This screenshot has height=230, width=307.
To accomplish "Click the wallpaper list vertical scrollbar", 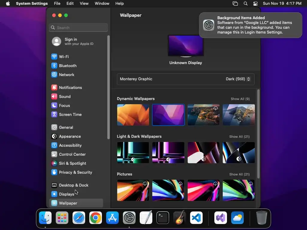I will pyautogui.click(x=258, y=134).
